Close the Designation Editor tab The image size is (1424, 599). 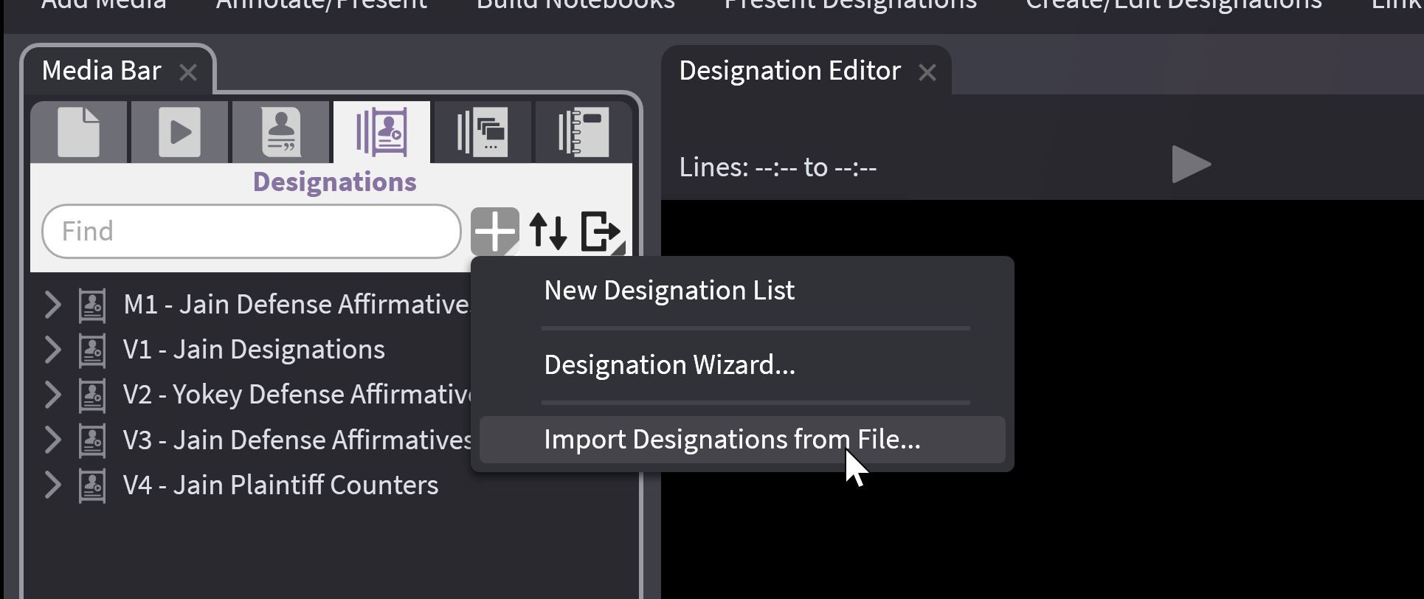click(x=927, y=72)
